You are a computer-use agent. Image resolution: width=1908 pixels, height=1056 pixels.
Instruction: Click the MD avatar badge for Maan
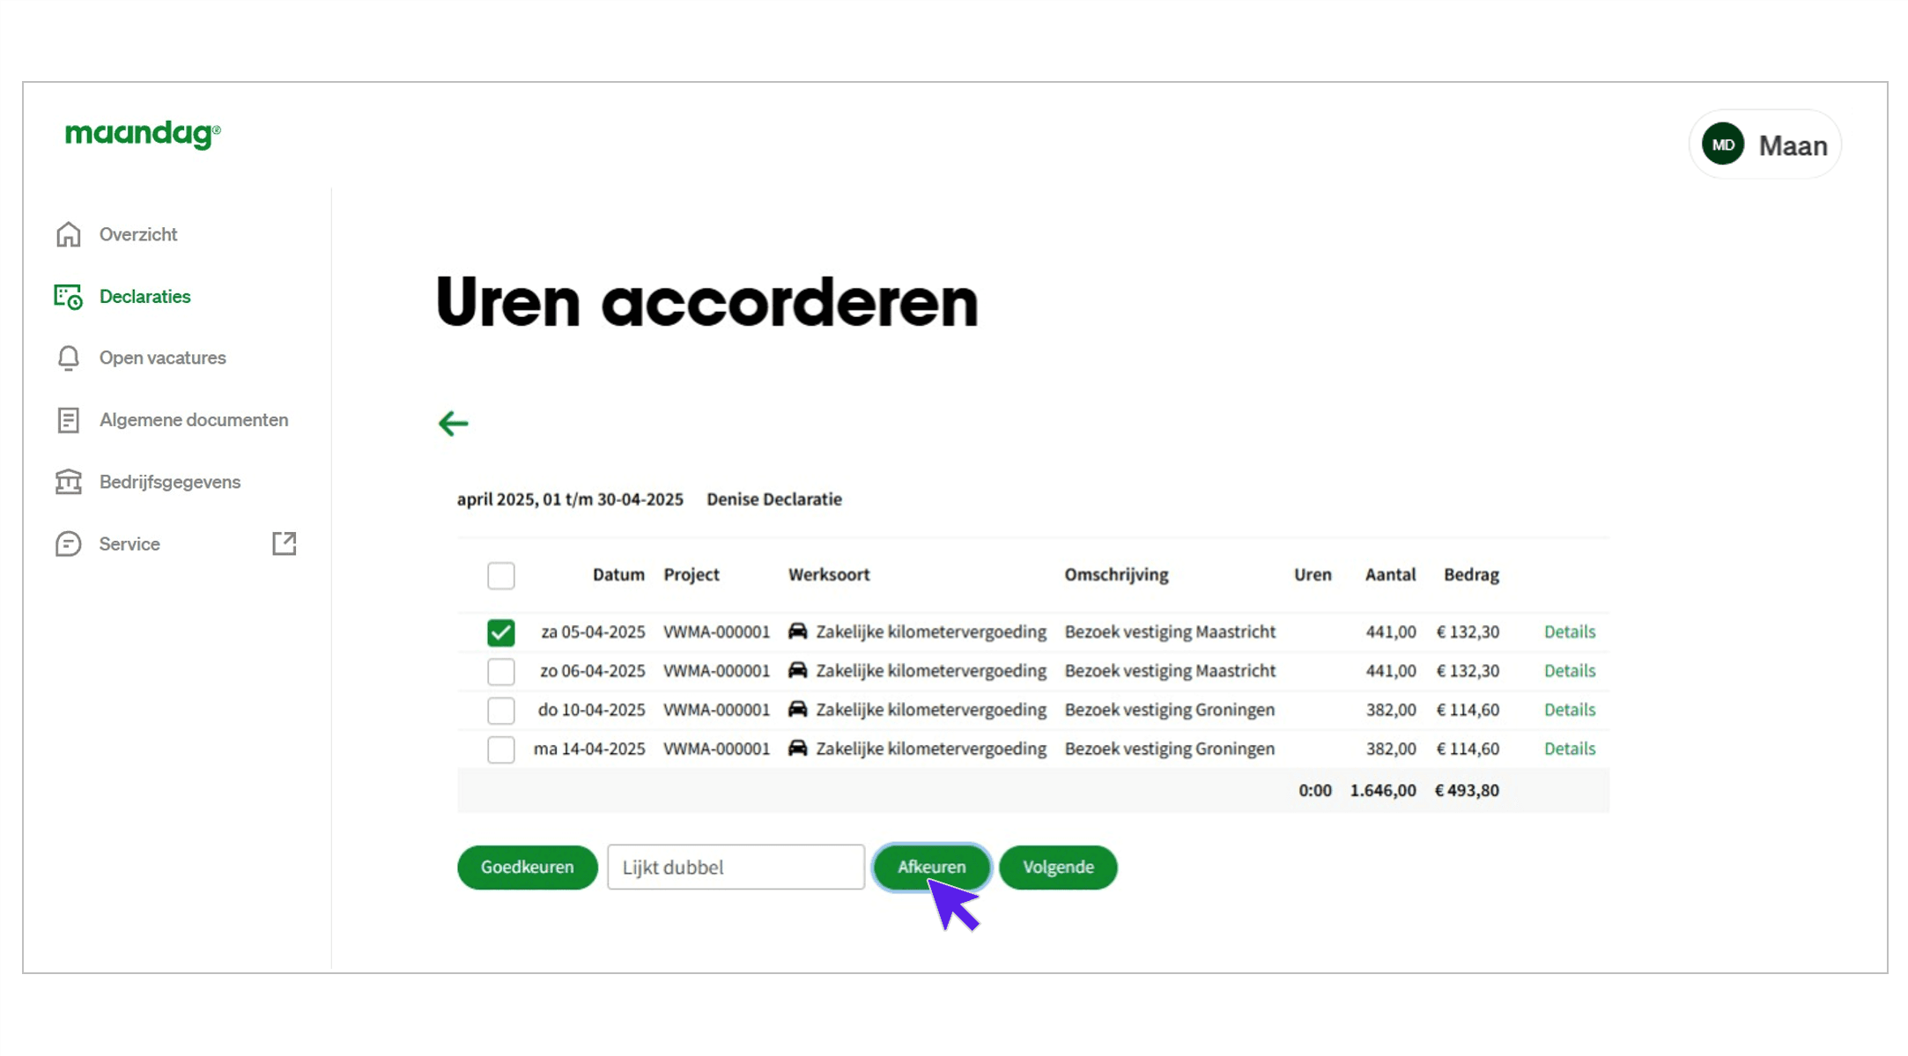click(1723, 144)
